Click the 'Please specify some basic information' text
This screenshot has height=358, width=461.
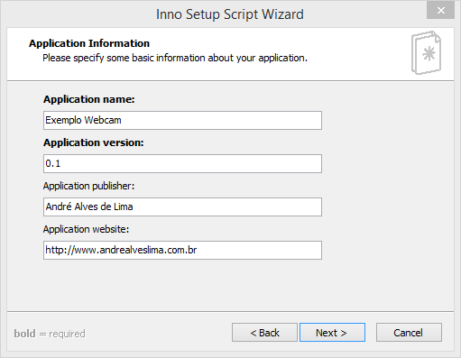coord(175,58)
